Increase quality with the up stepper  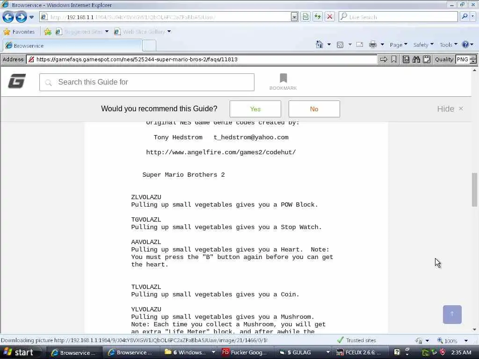tap(473, 57)
